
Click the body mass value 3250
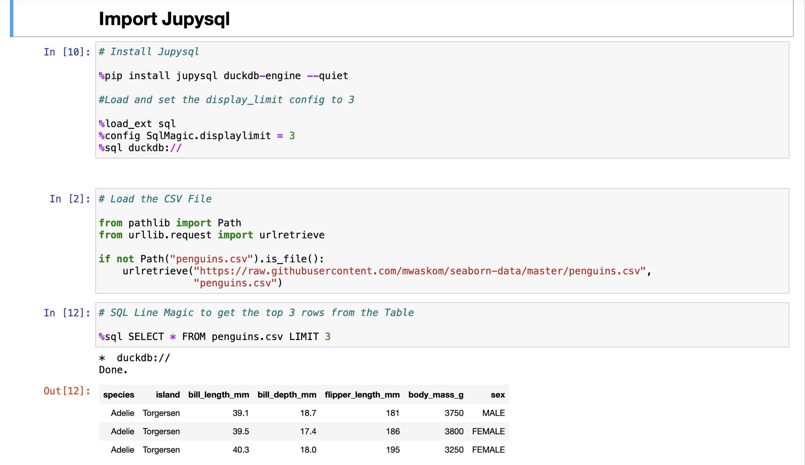click(x=454, y=450)
